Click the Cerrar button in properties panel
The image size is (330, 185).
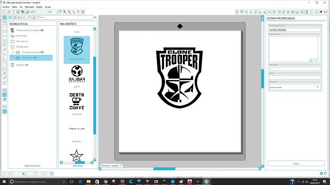[x=296, y=163]
